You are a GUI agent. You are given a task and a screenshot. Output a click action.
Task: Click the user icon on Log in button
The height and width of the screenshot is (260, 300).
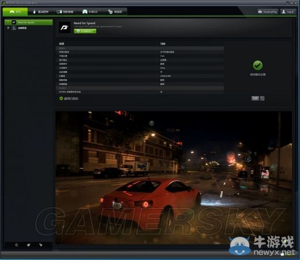(x=283, y=12)
